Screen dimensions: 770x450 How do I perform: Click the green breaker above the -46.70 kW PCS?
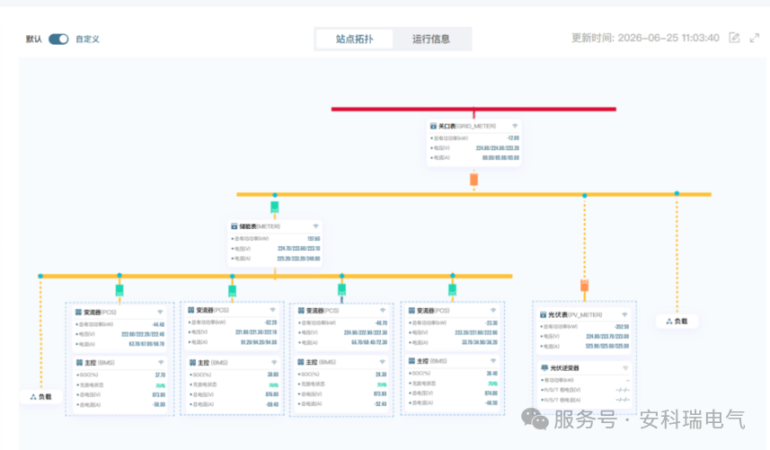341,289
